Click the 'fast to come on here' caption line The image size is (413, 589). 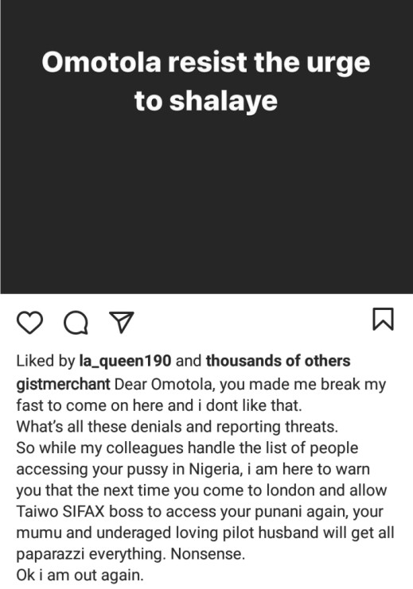(159, 405)
